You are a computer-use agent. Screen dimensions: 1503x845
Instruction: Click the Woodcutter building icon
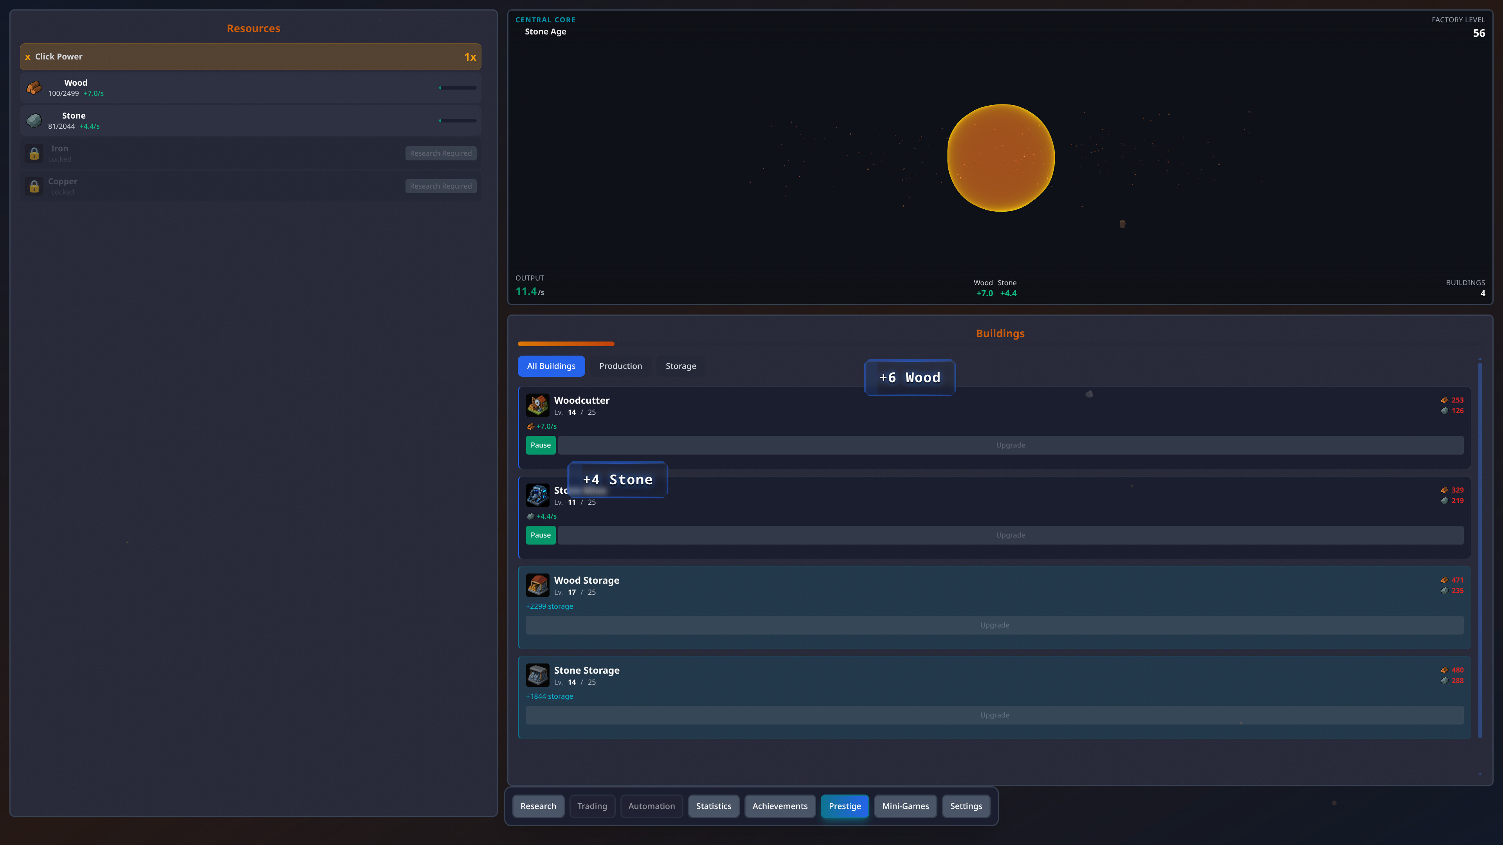[537, 405]
